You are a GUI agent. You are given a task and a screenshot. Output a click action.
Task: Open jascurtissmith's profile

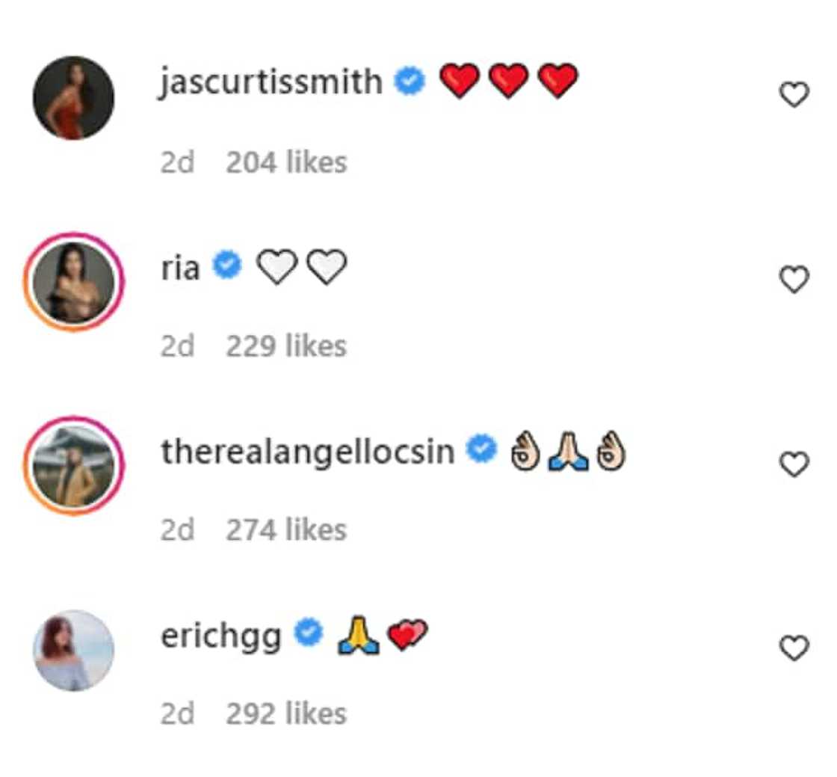273,81
